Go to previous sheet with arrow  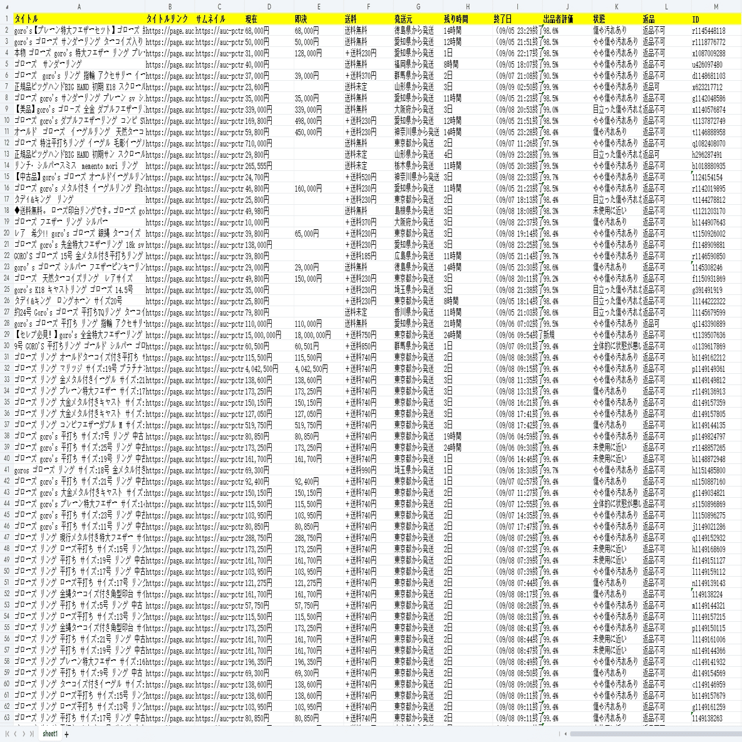(x=15, y=734)
